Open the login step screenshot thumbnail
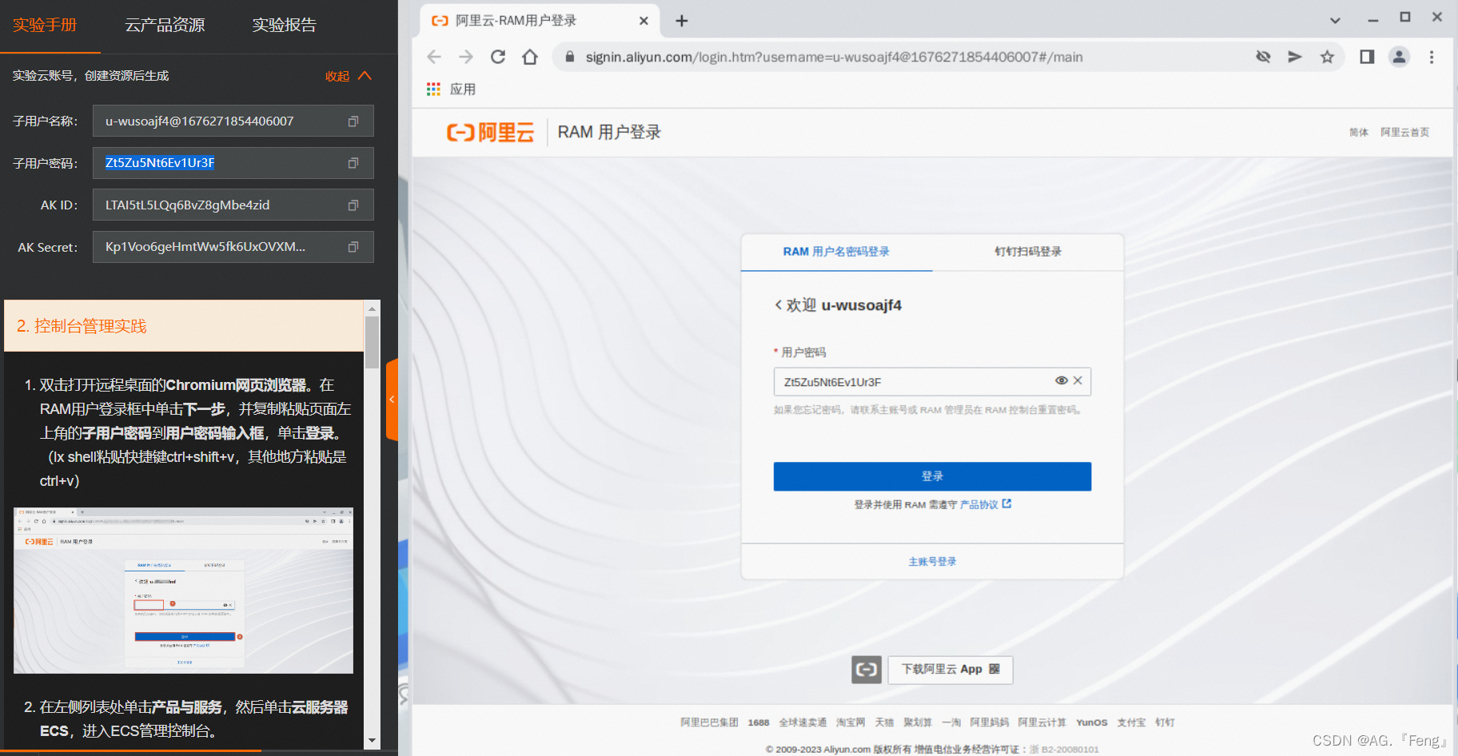Viewport: 1458px width, 756px height. coord(183,591)
